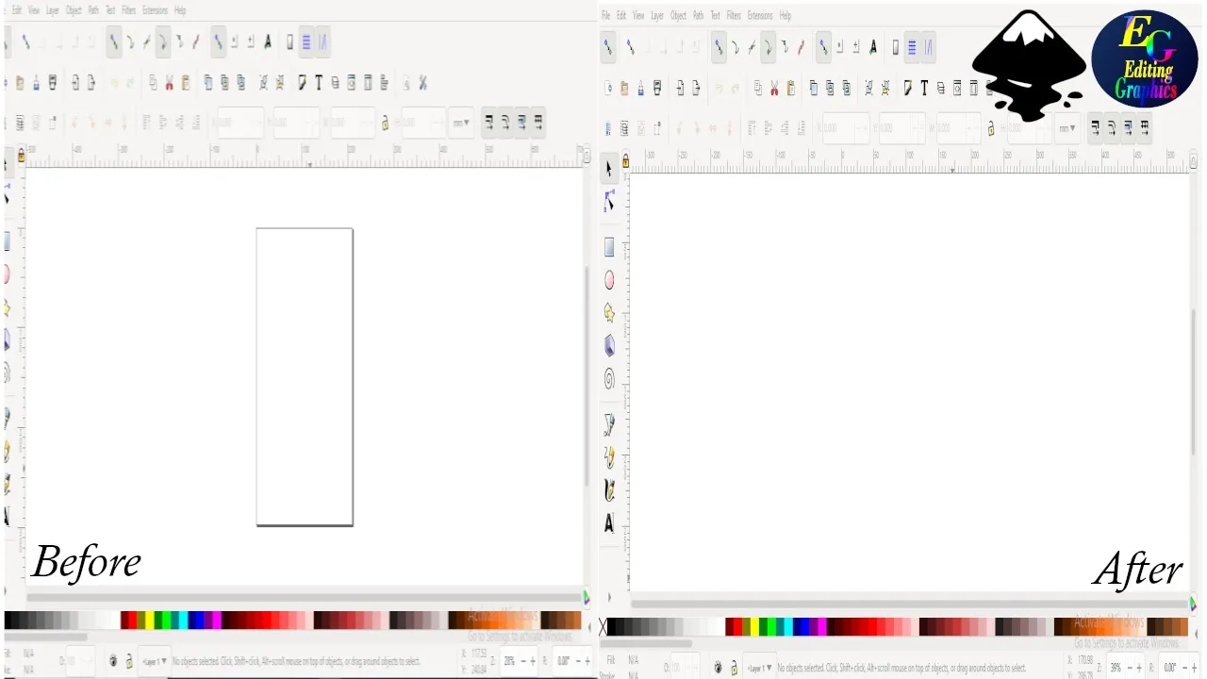The height and width of the screenshot is (679, 1207).
Task: Open Edit menu in After window
Action: (x=621, y=16)
